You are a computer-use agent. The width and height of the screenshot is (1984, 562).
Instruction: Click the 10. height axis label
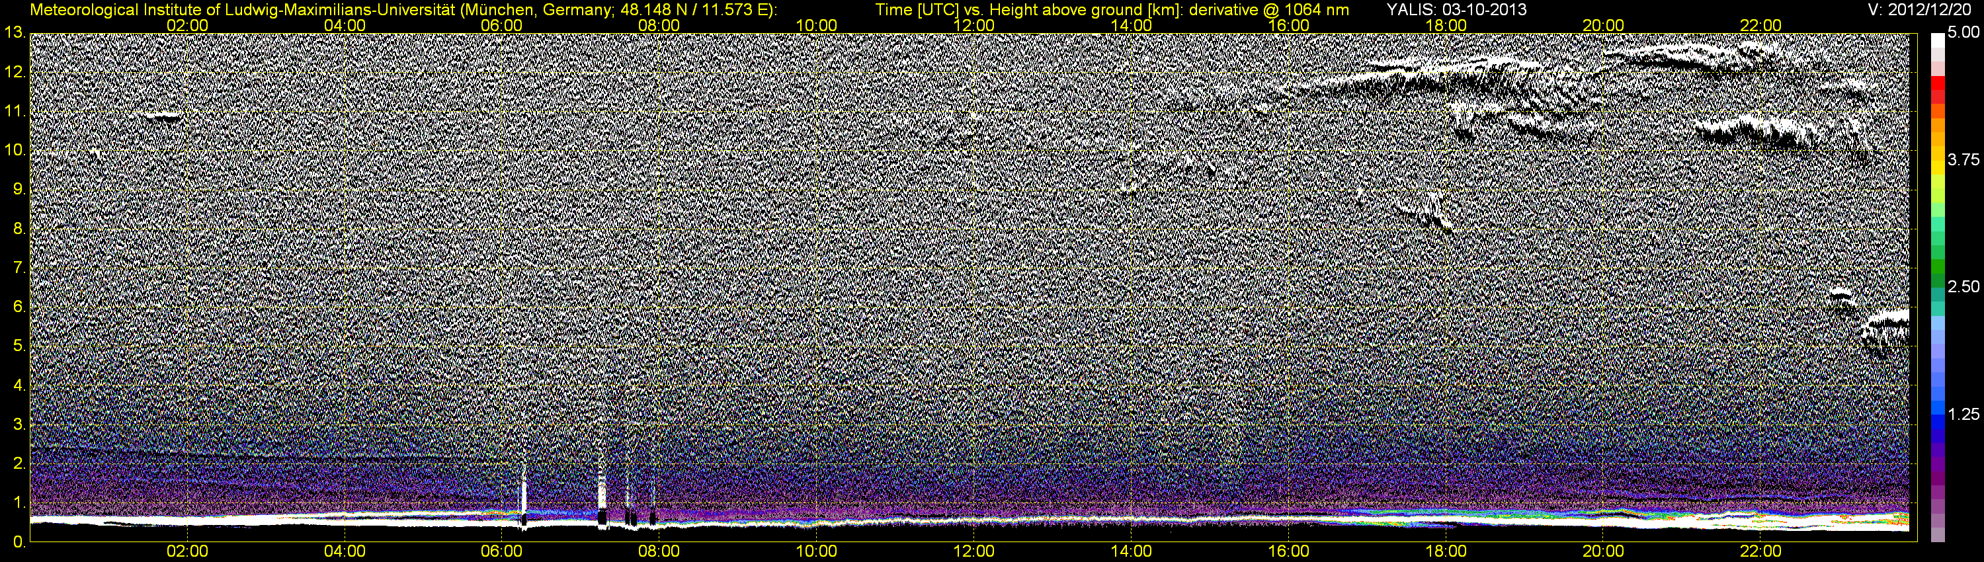pyautogui.click(x=15, y=150)
